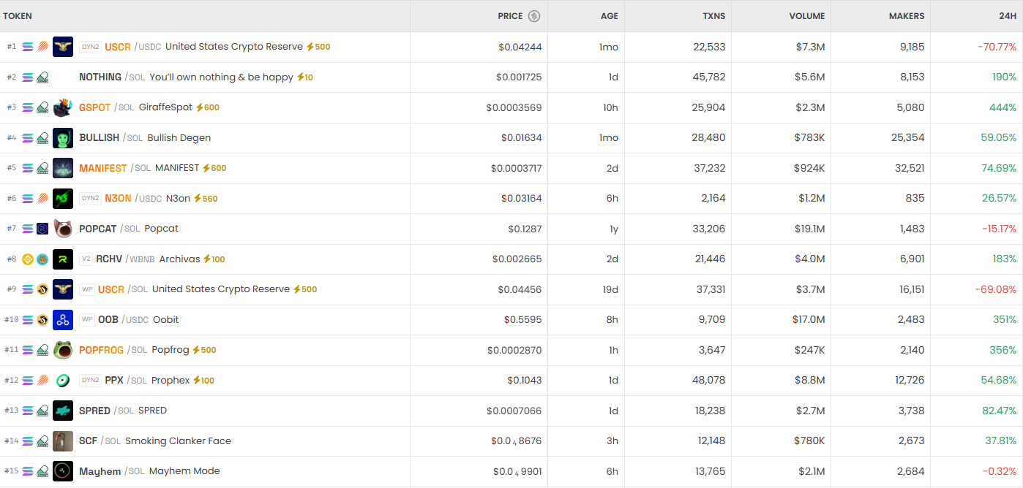Sort the table by the VOLUME column
1023x488 pixels.
point(806,15)
